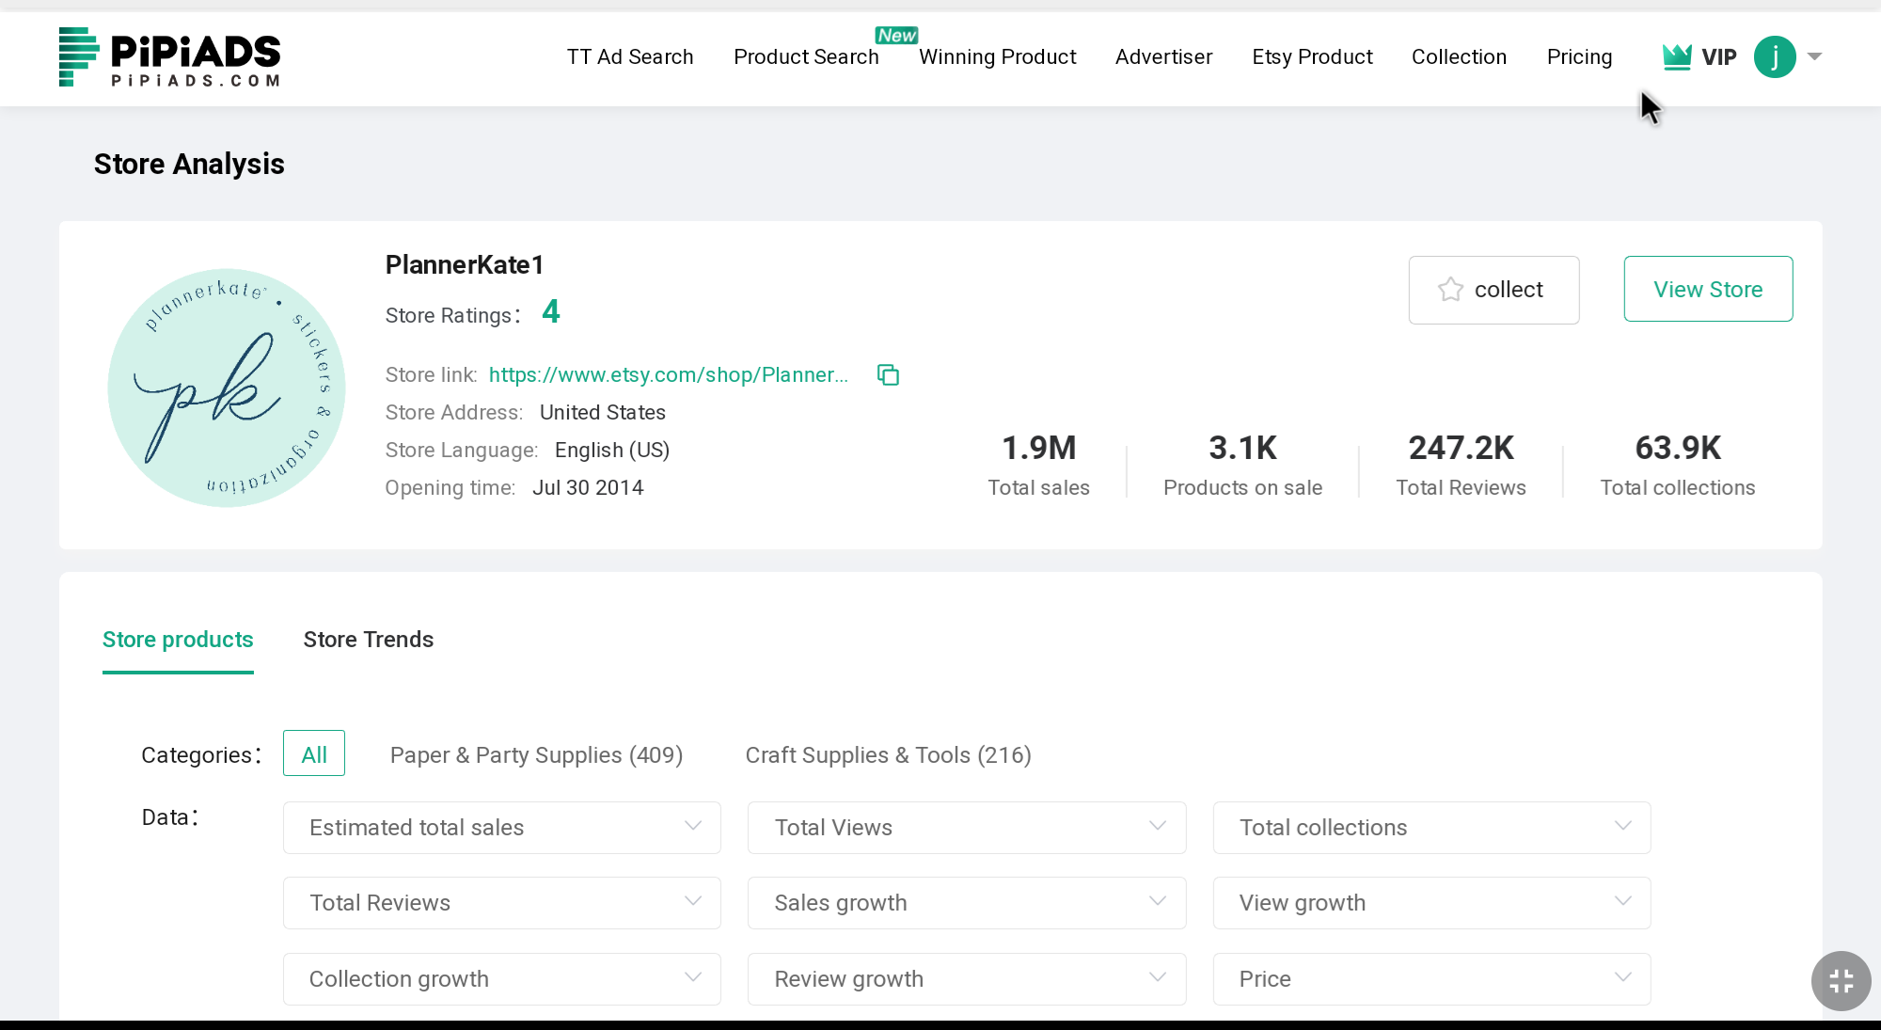Click the View Store button
The height and width of the screenshot is (1030, 1881).
click(x=1707, y=289)
